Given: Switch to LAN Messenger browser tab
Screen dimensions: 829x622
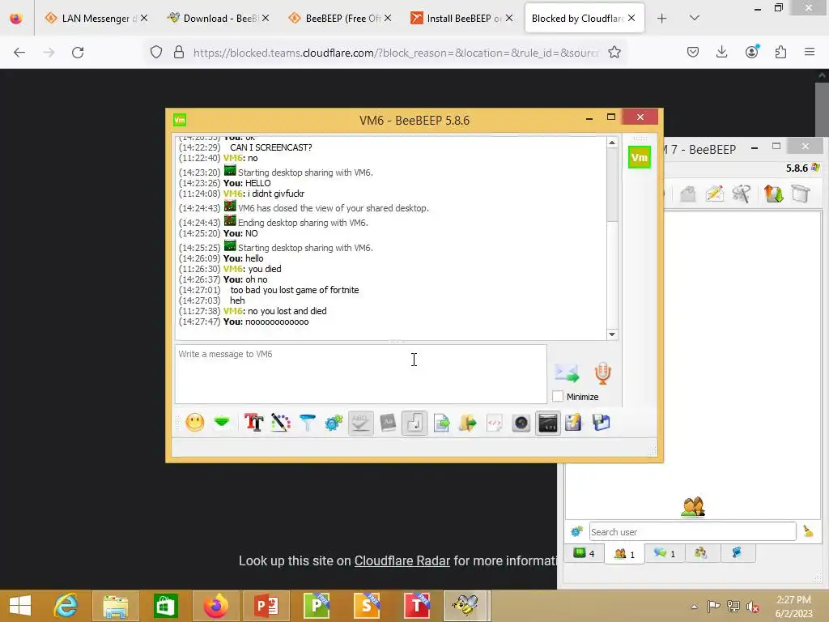Looking at the screenshot, I should pos(96,19).
